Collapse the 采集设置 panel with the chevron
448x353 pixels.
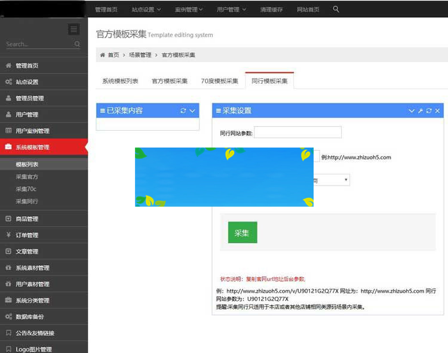[412, 111]
